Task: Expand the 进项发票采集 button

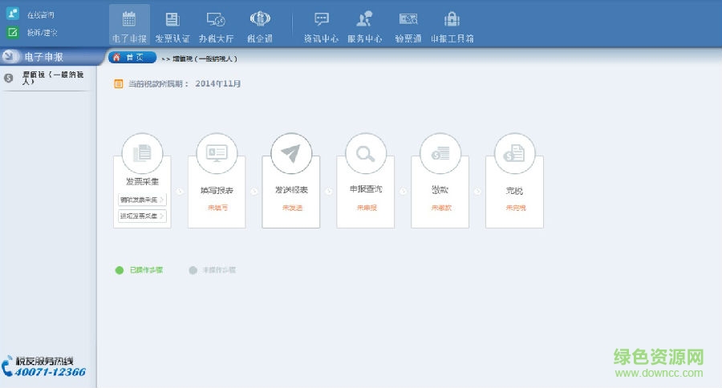Action: (142, 216)
